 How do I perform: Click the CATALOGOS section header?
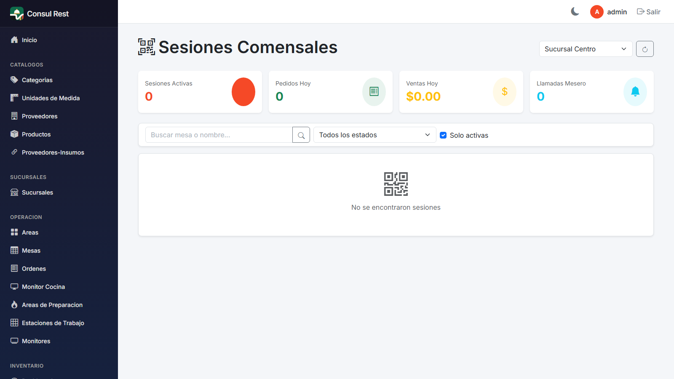[x=27, y=65]
